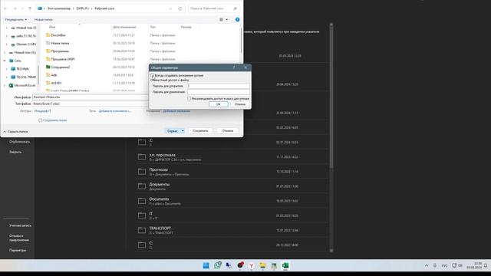
Task: Select the green Сотрудники2 folder
Action: pyautogui.click(x=61, y=67)
